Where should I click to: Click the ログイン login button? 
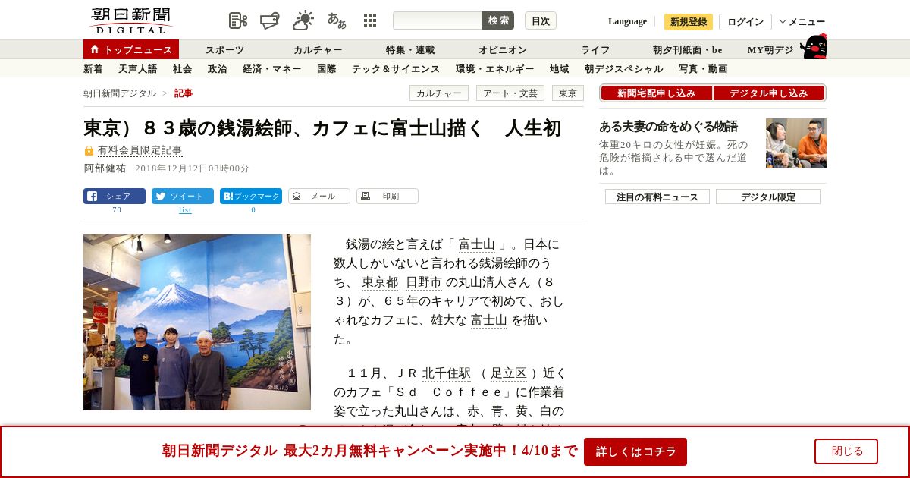coord(745,22)
